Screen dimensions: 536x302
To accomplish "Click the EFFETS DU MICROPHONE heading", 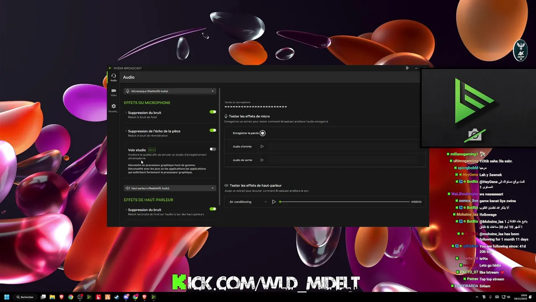I will (147, 103).
